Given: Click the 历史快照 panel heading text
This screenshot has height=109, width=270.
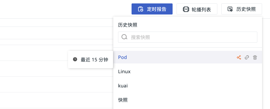Looking at the screenshot, I should coord(128,25).
